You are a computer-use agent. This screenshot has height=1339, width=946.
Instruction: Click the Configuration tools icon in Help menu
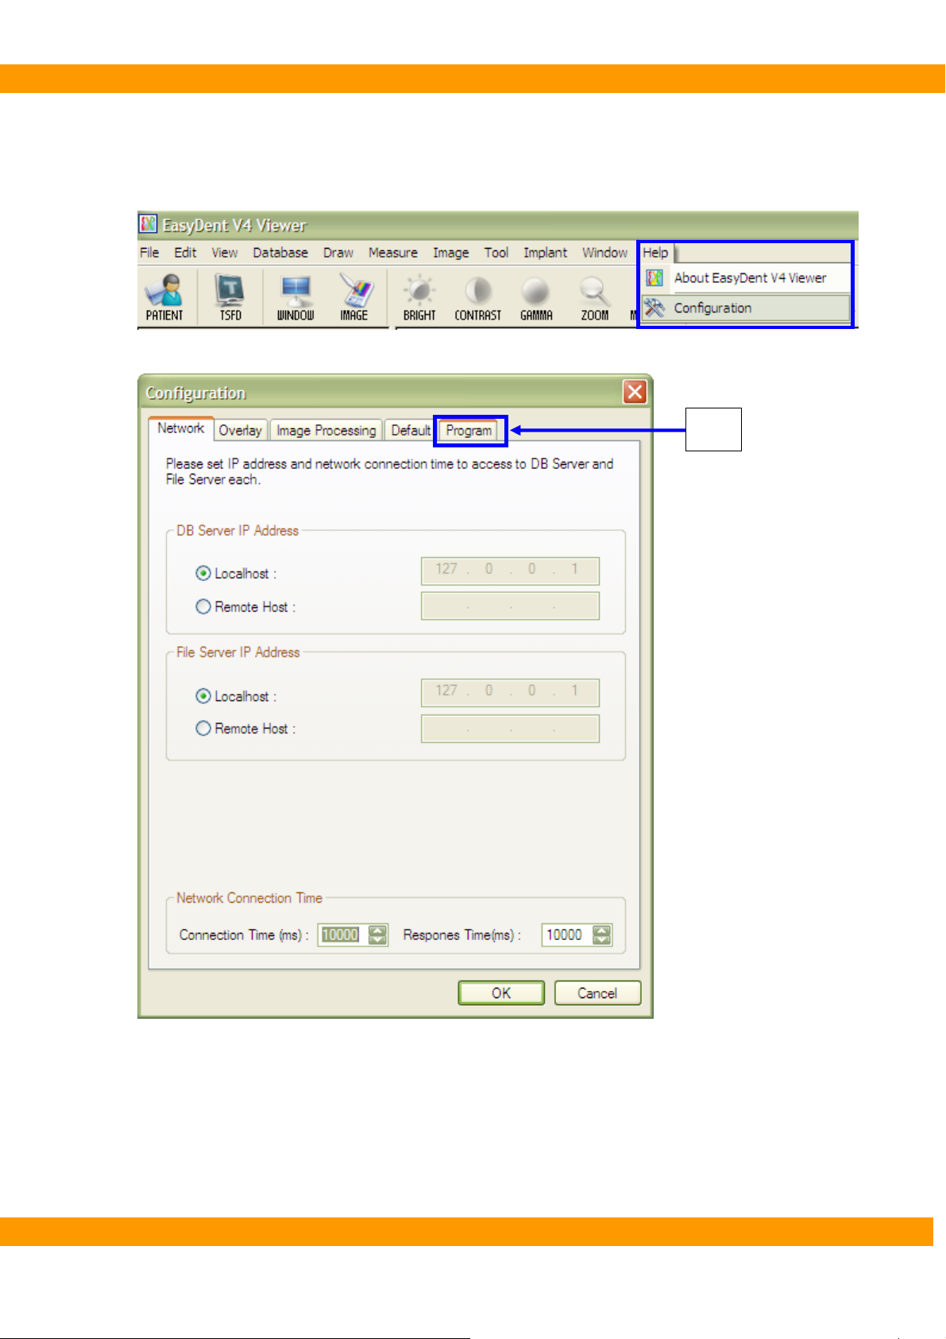click(654, 308)
